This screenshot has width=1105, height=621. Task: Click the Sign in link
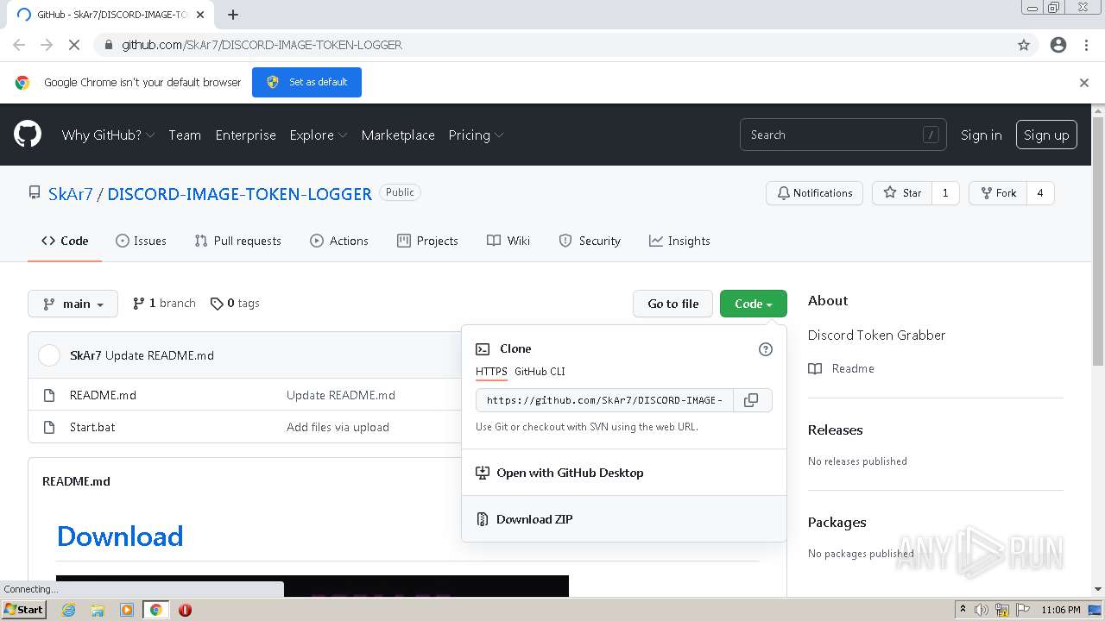982,135
